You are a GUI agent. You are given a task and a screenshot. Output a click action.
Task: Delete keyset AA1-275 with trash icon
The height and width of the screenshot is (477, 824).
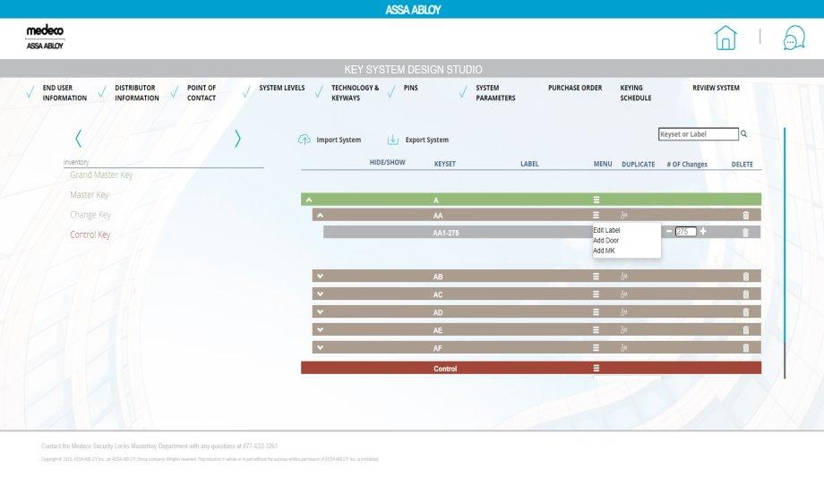(745, 232)
